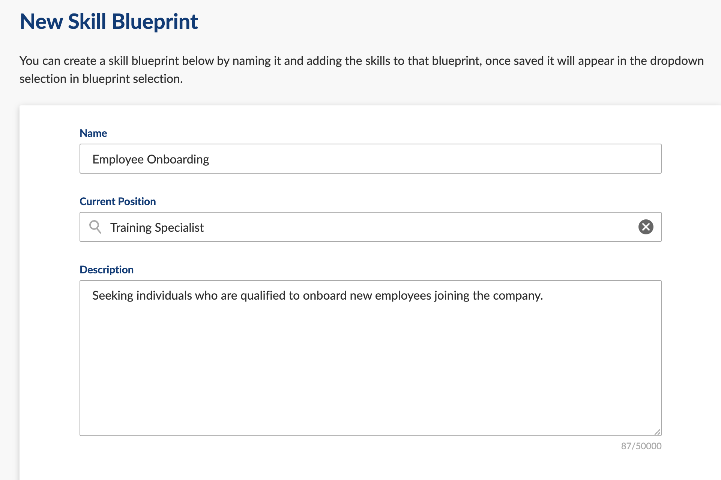721x480 pixels.
Task: Click inside the Description text area's empty space
Action: click(370, 367)
